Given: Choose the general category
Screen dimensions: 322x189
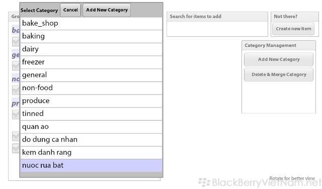Looking at the screenshot, I should tap(91, 75).
